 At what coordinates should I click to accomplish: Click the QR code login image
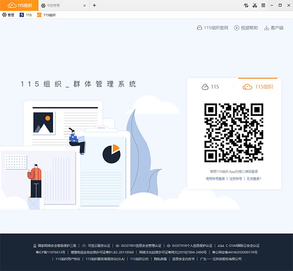pyautogui.click(x=234, y=133)
